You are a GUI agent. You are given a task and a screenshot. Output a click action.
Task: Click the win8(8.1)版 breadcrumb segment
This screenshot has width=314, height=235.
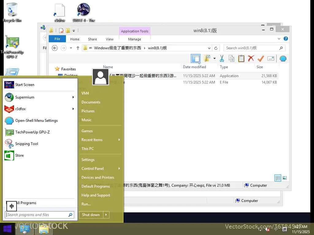tap(157, 48)
